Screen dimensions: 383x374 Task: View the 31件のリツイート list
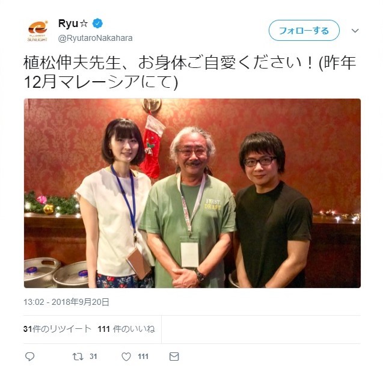click(57, 329)
